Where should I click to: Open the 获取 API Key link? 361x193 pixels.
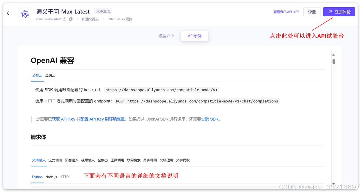[63, 119]
